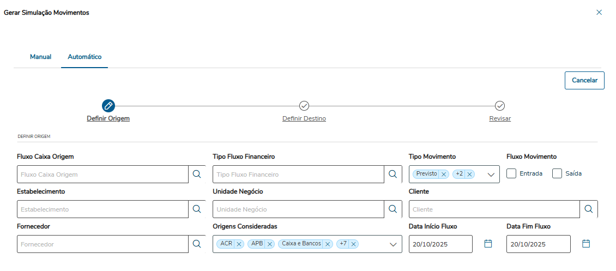This screenshot has width=616, height=271.
Task: Click search icon for Fluxo Caixa Origem
Action: point(197,174)
